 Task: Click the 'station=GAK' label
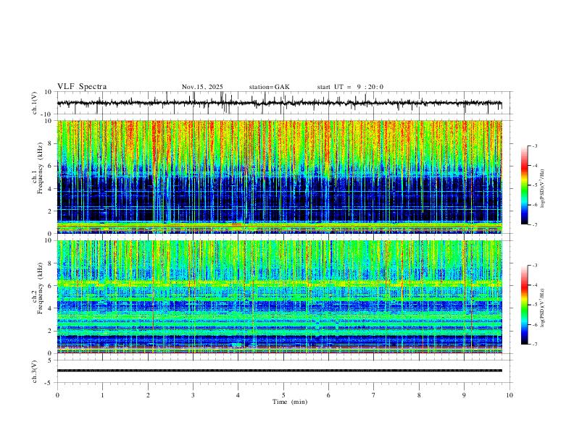coord(269,87)
